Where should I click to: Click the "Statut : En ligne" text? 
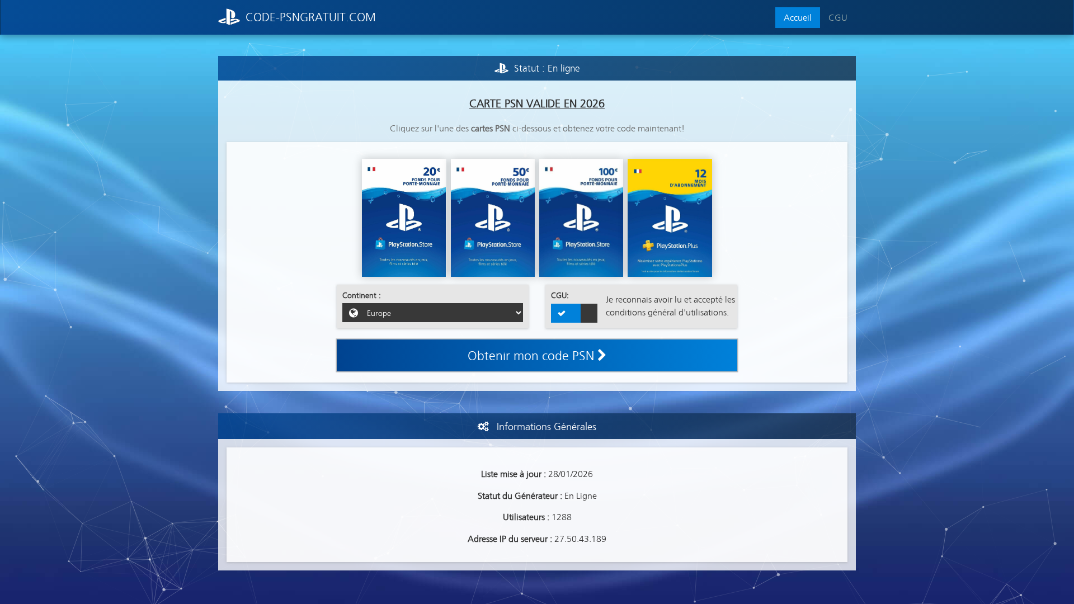[547, 68]
